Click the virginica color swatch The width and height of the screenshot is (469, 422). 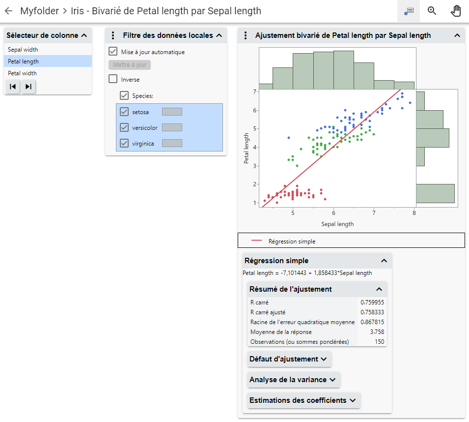(x=172, y=143)
